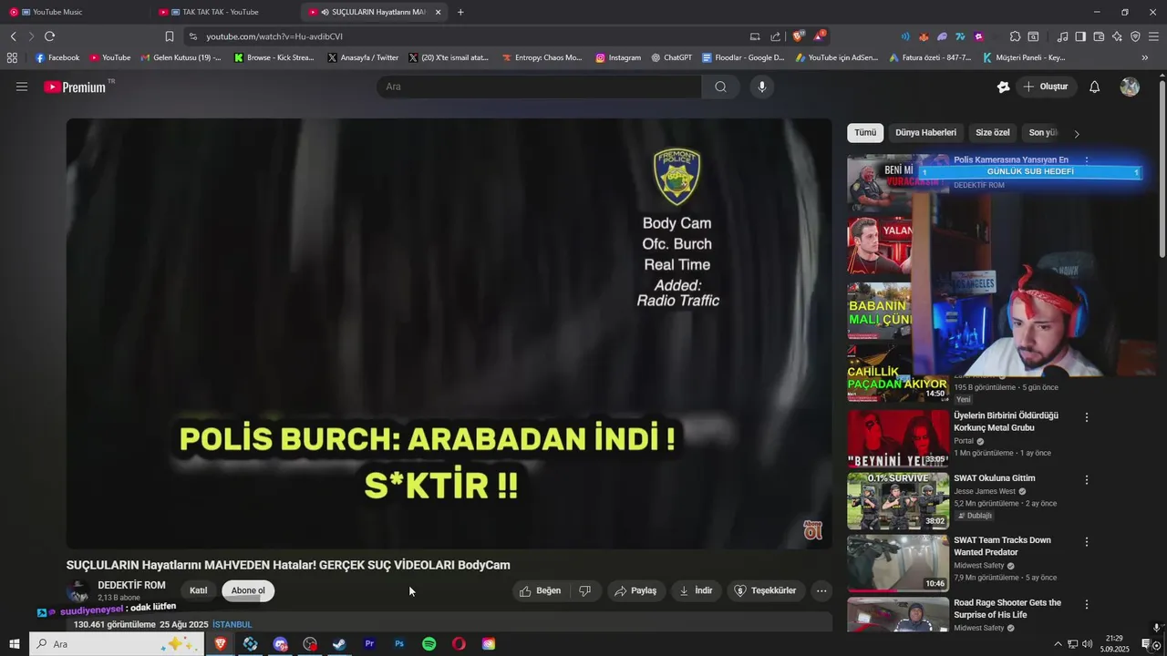Open DEDEKTİF ROM channel name

pyautogui.click(x=131, y=585)
